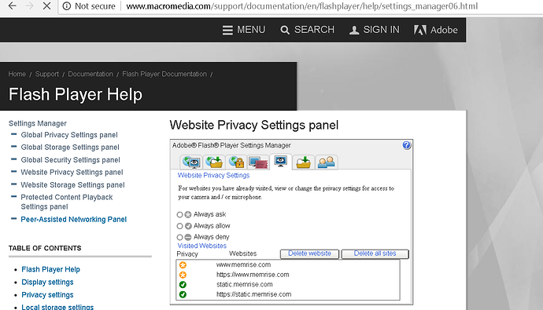Select the Always deny radio button
Viewport: 543px width, 310px height.
pos(179,237)
